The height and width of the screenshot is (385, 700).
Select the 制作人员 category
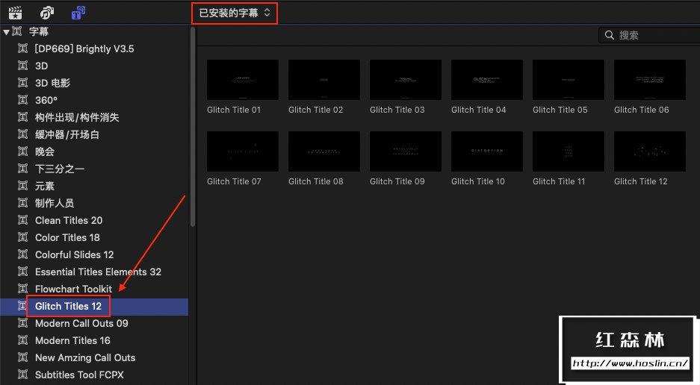pos(55,203)
